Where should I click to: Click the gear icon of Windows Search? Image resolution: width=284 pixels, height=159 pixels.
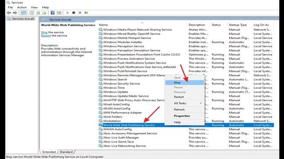click(101, 79)
